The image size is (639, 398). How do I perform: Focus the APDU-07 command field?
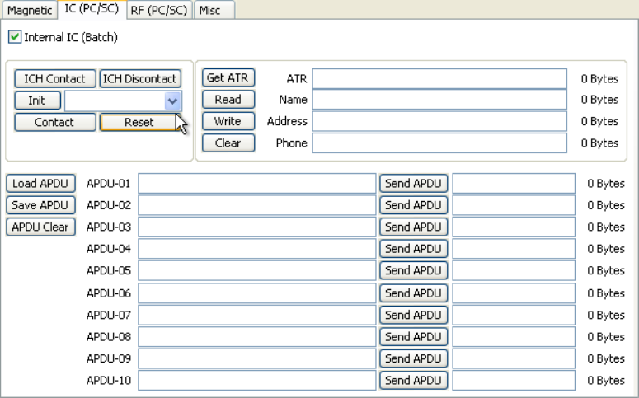(x=256, y=315)
